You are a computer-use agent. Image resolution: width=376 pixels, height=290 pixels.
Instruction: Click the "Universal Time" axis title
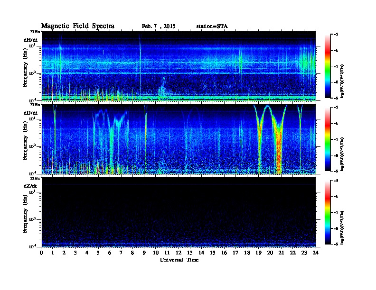(179, 260)
